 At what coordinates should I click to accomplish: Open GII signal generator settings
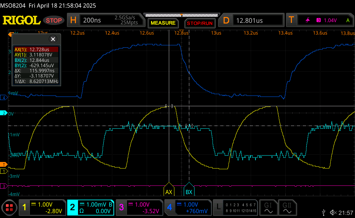click(x=287, y=208)
